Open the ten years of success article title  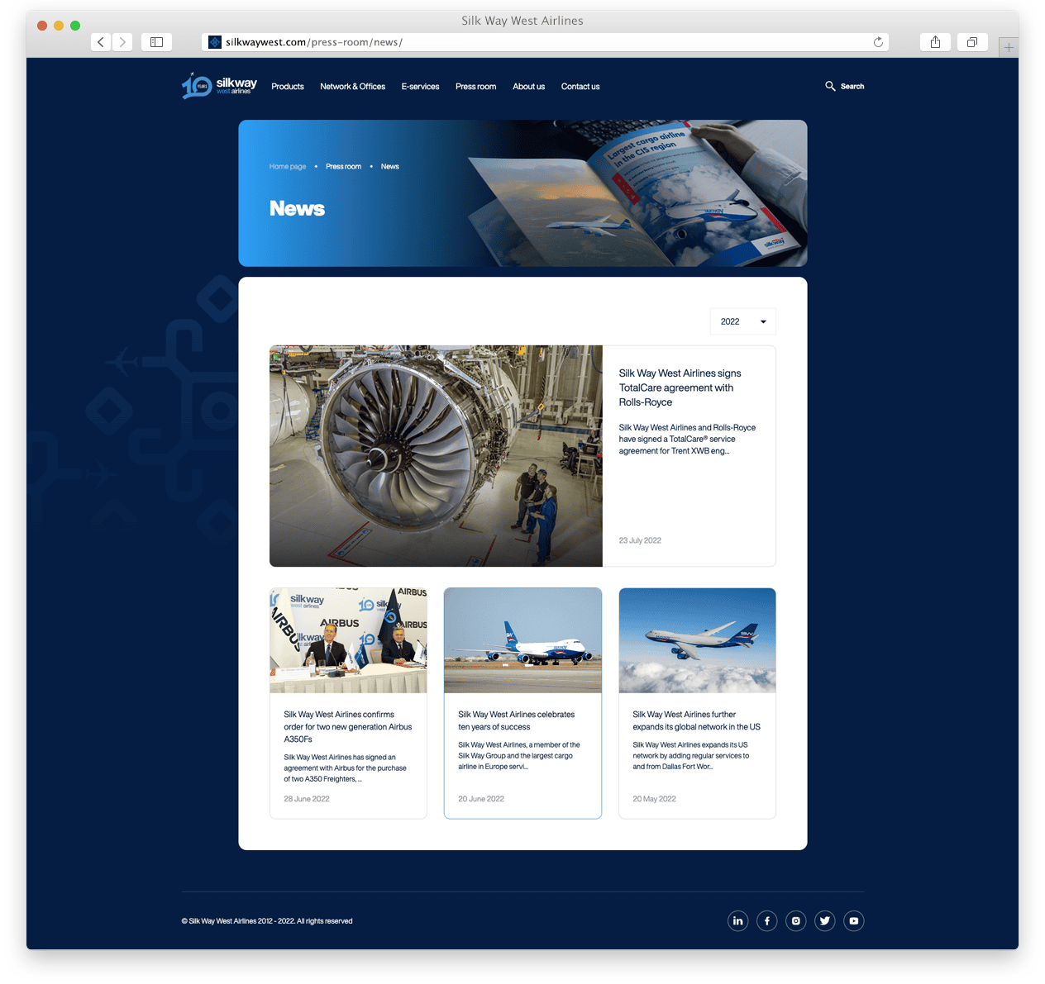coord(517,720)
